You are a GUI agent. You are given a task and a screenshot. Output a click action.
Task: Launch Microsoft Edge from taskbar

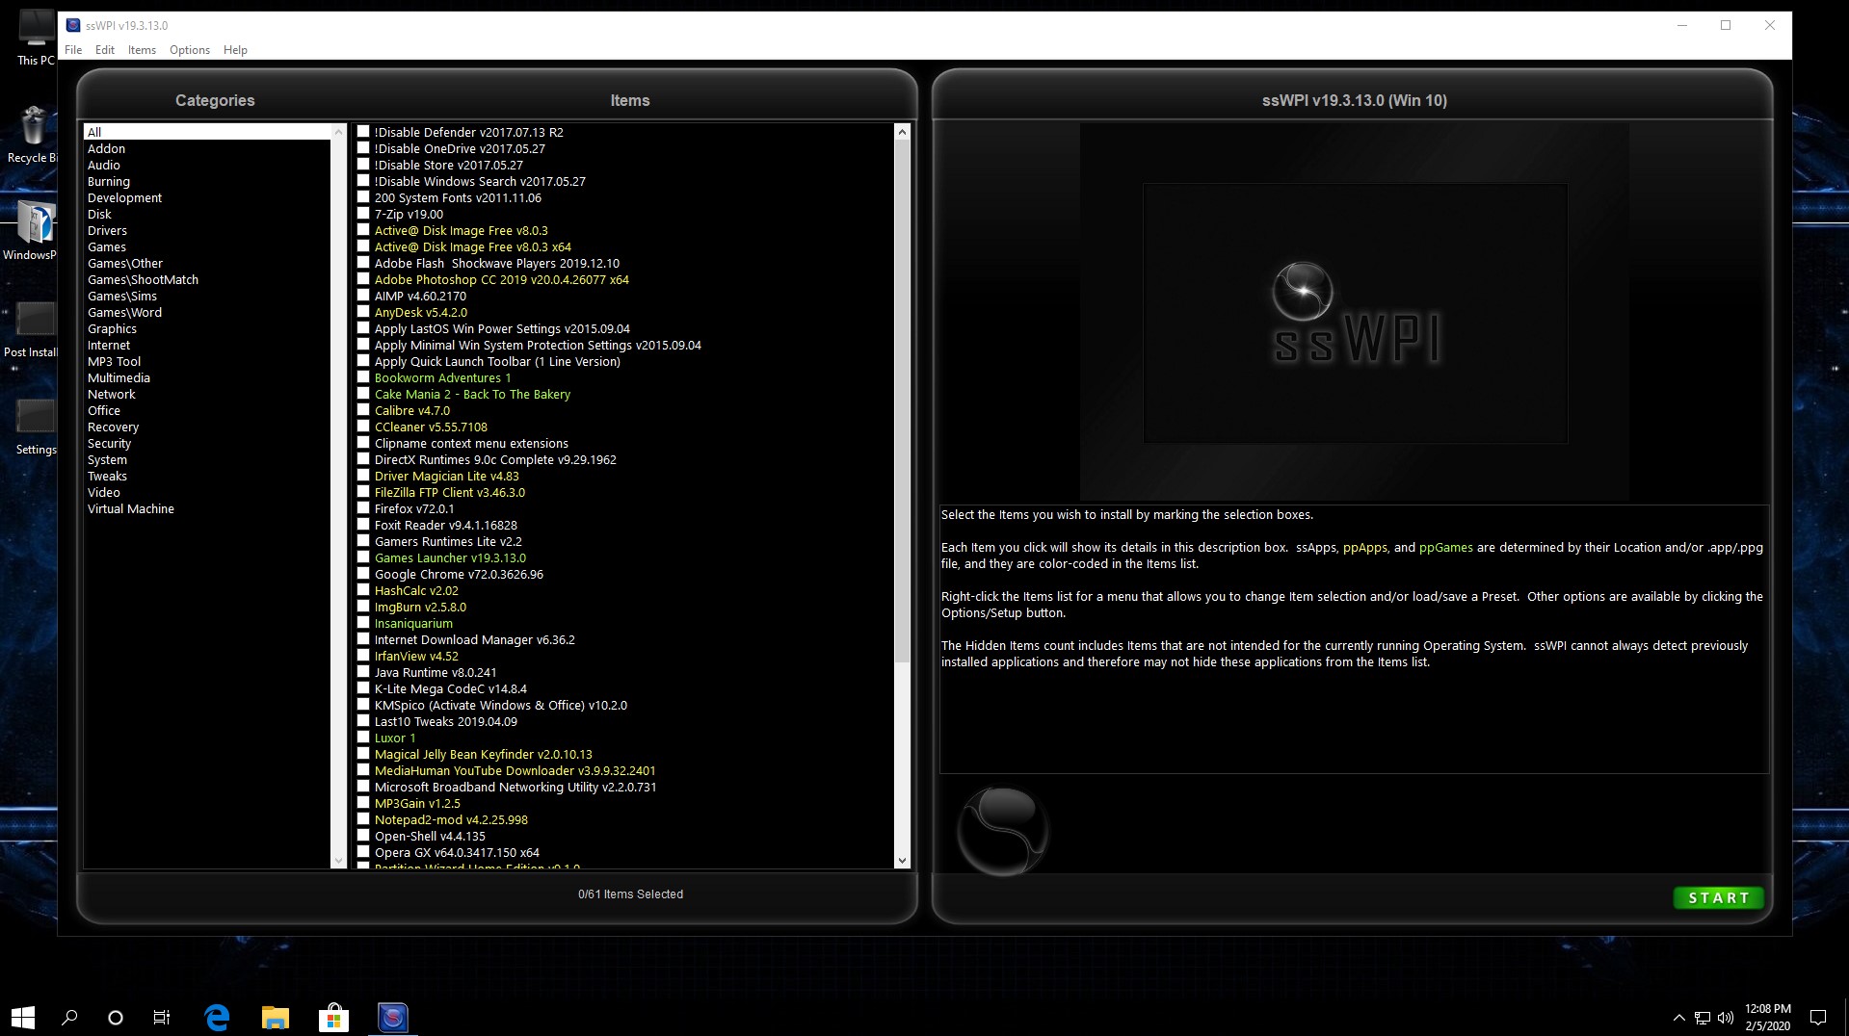(x=218, y=1017)
